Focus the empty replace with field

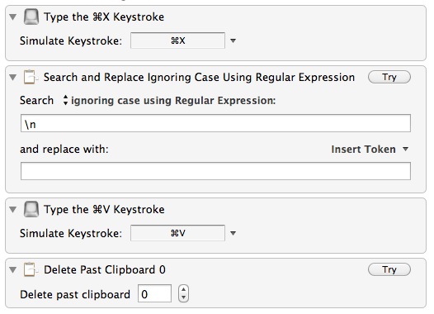point(215,171)
